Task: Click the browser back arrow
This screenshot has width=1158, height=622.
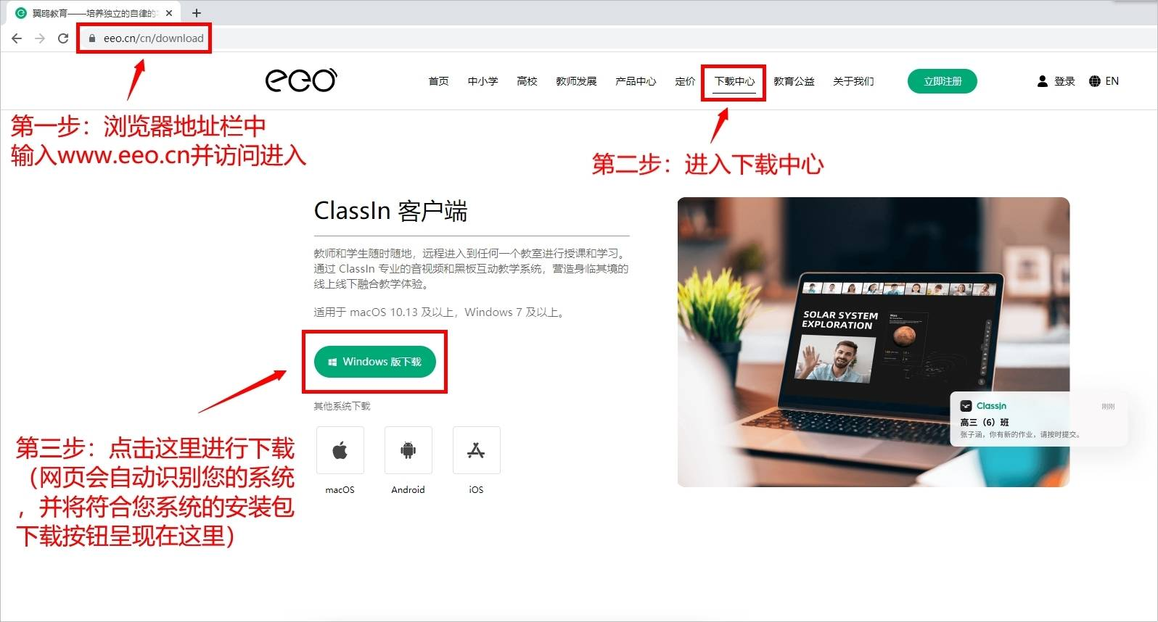Action: pyautogui.click(x=17, y=38)
